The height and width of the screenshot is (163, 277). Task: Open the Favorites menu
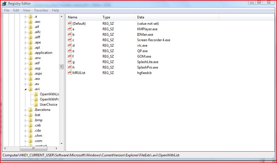(41, 10)
